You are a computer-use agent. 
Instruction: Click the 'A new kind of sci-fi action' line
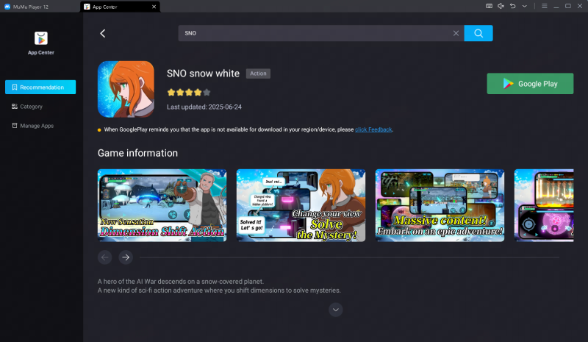pos(219,291)
